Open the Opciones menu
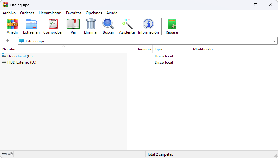The width and height of the screenshot is (278, 158). click(x=94, y=13)
